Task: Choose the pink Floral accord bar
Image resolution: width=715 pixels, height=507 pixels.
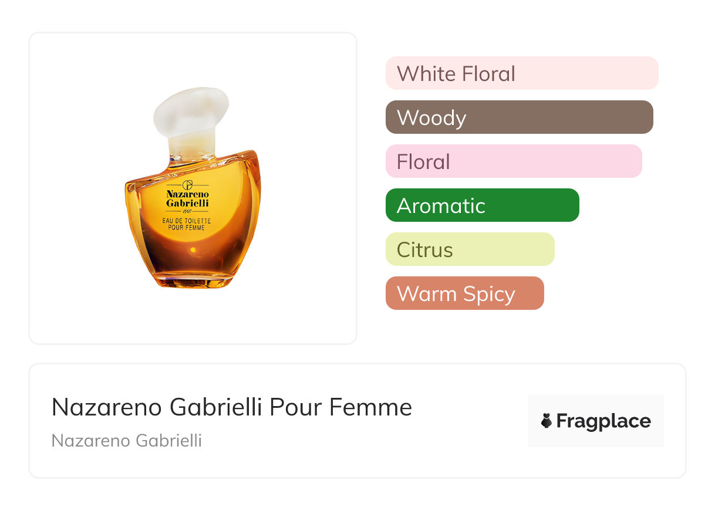Action: pos(514,161)
